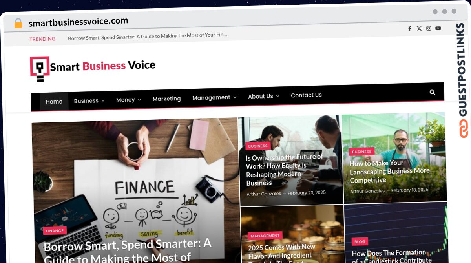471x263 pixels.
Task: Open the X (Twitter) social icon
Action: (419, 29)
